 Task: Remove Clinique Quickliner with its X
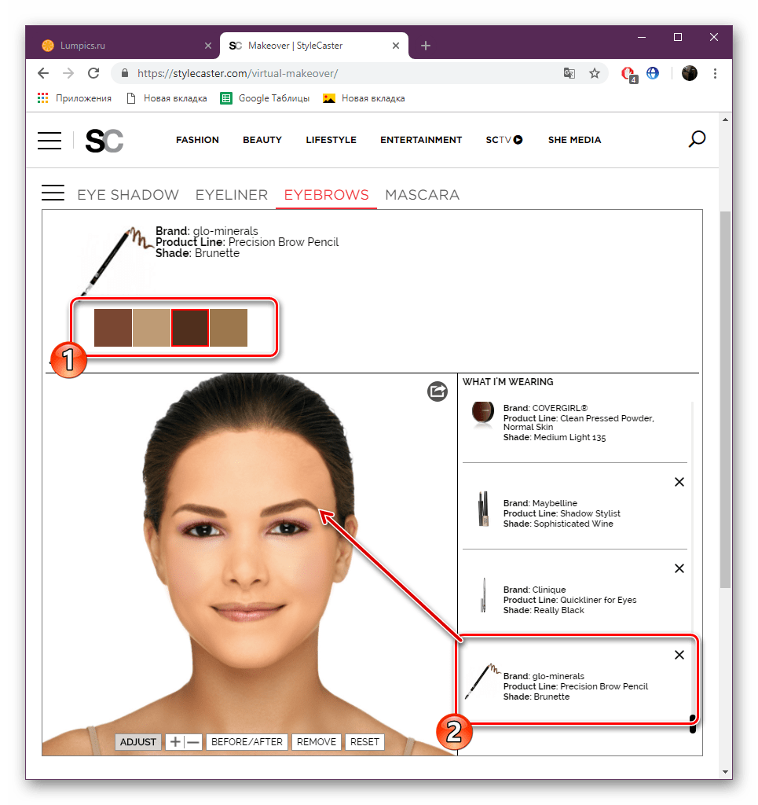pyautogui.click(x=679, y=568)
